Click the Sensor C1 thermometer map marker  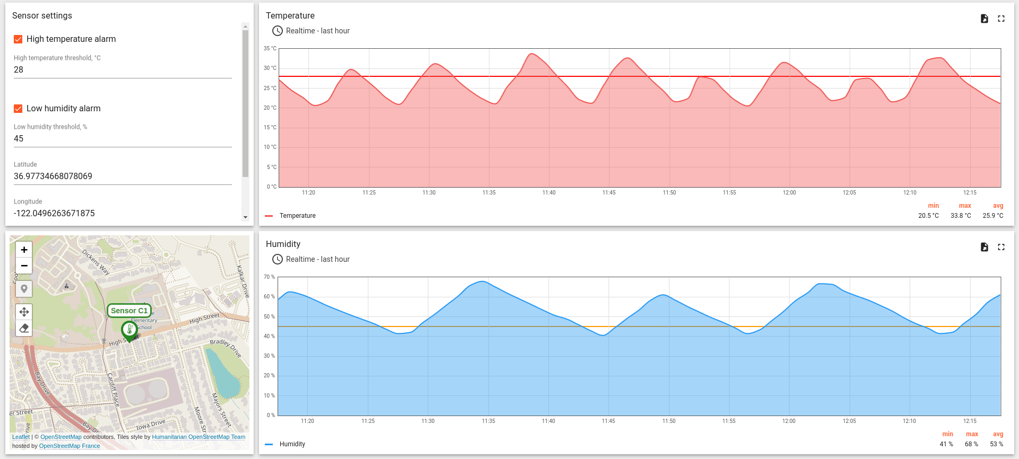[x=129, y=330]
